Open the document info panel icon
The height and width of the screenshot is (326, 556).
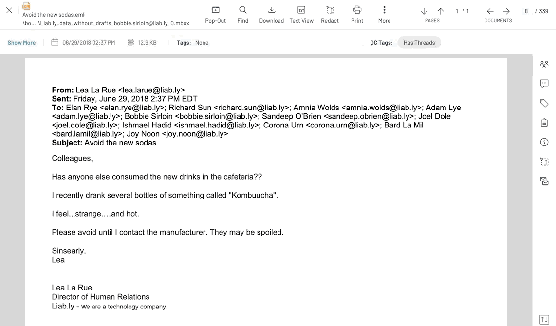point(544,142)
